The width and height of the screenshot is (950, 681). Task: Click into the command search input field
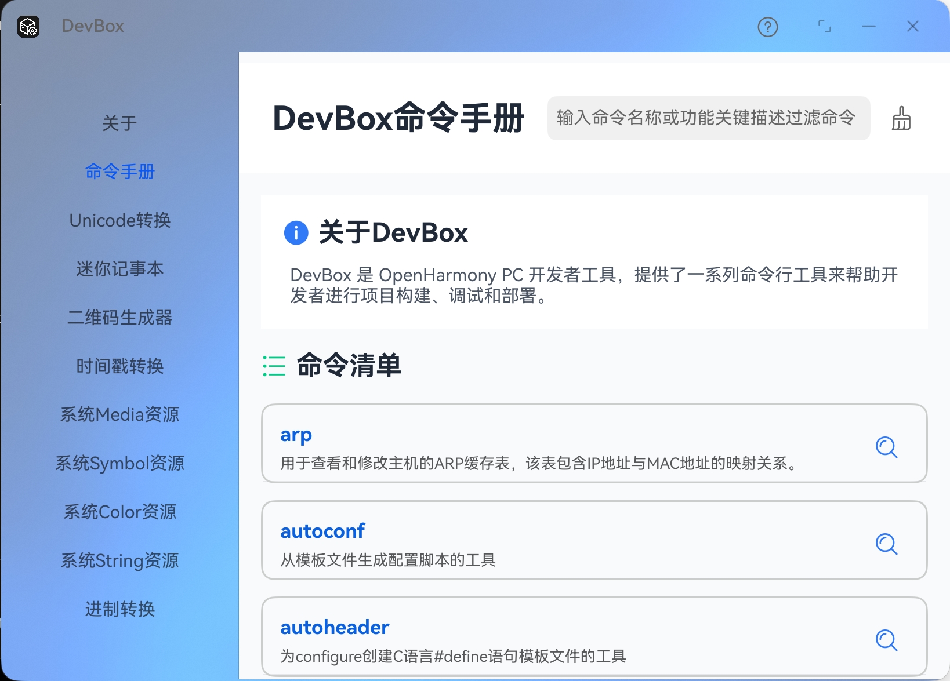(x=706, y=118)
